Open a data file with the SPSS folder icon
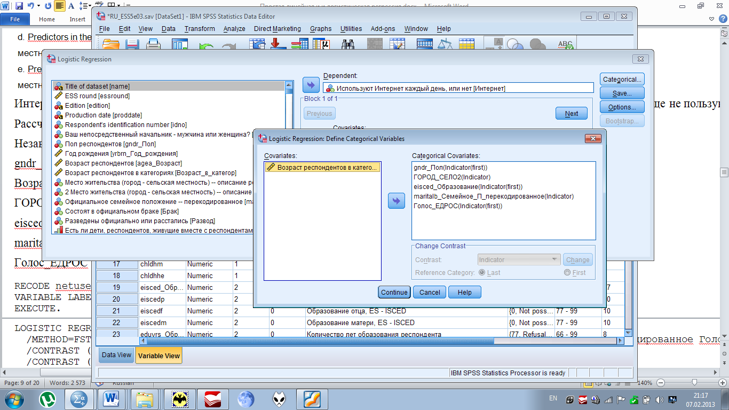Viewport: 729px width, 410px height. pos(112,46)
